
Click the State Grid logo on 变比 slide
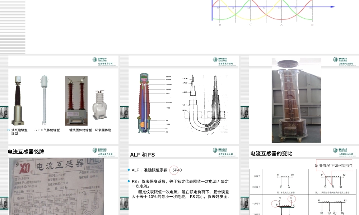point(345,152)
